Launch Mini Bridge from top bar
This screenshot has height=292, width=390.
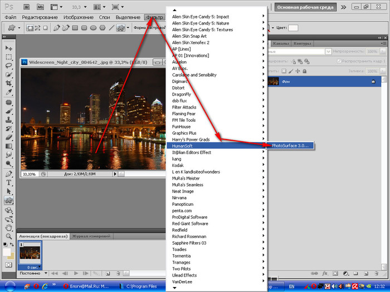(x=40, y=7)
